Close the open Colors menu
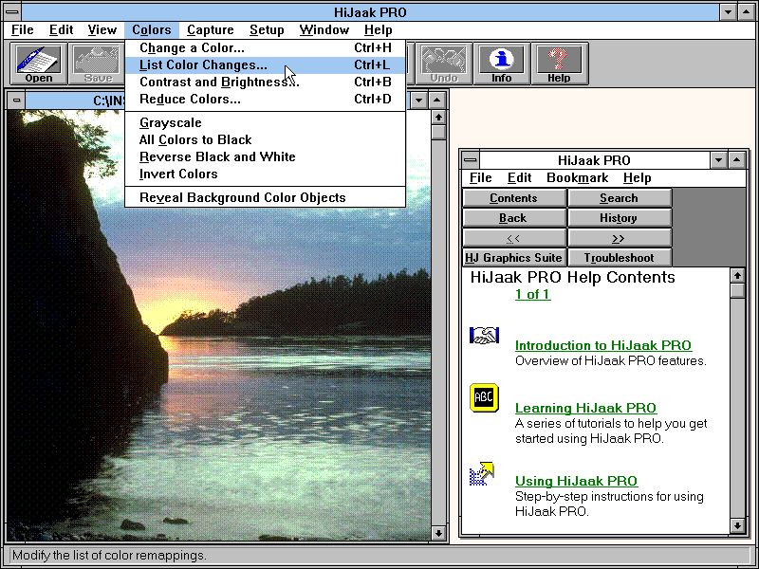Screen dimensions: 759x569 click(152, 30)
